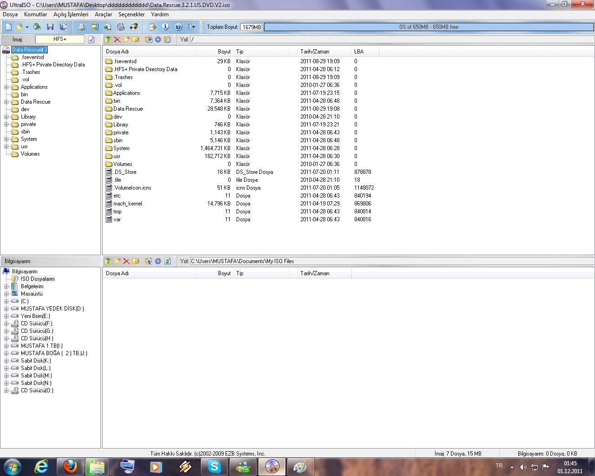Sort image files by Dosya Adı column

[149, 52]
